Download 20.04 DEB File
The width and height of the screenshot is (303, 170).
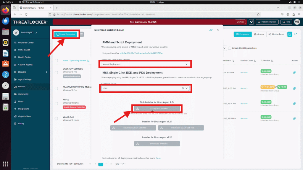133,128
